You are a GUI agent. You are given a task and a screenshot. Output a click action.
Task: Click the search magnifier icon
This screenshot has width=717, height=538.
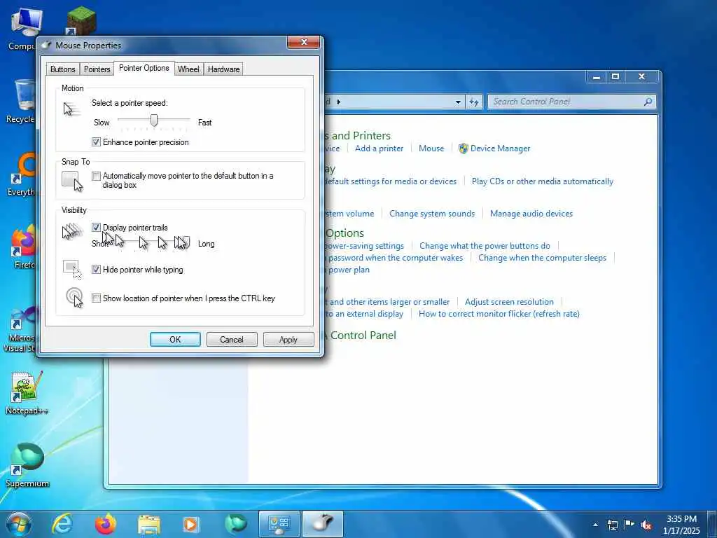coord(648,102)
